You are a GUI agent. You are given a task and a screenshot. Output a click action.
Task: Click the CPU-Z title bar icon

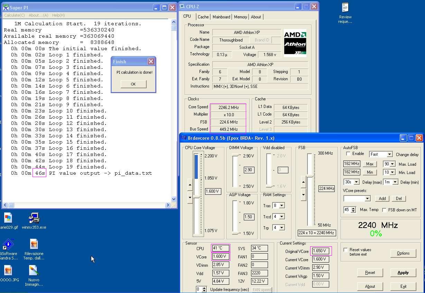pyautogui.click(x=182, y=7)
